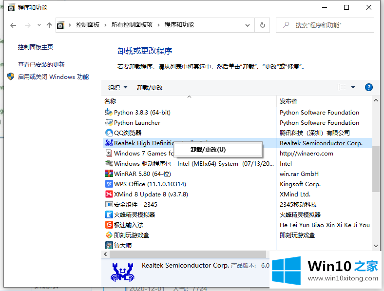Click 卸载/更改 in the toolbar
The image size is (384, 291).
[150, 87]
